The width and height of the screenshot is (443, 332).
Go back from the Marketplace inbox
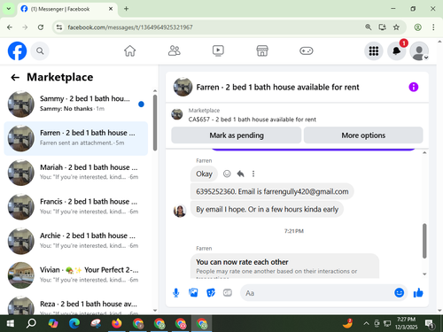click(15, 77)
